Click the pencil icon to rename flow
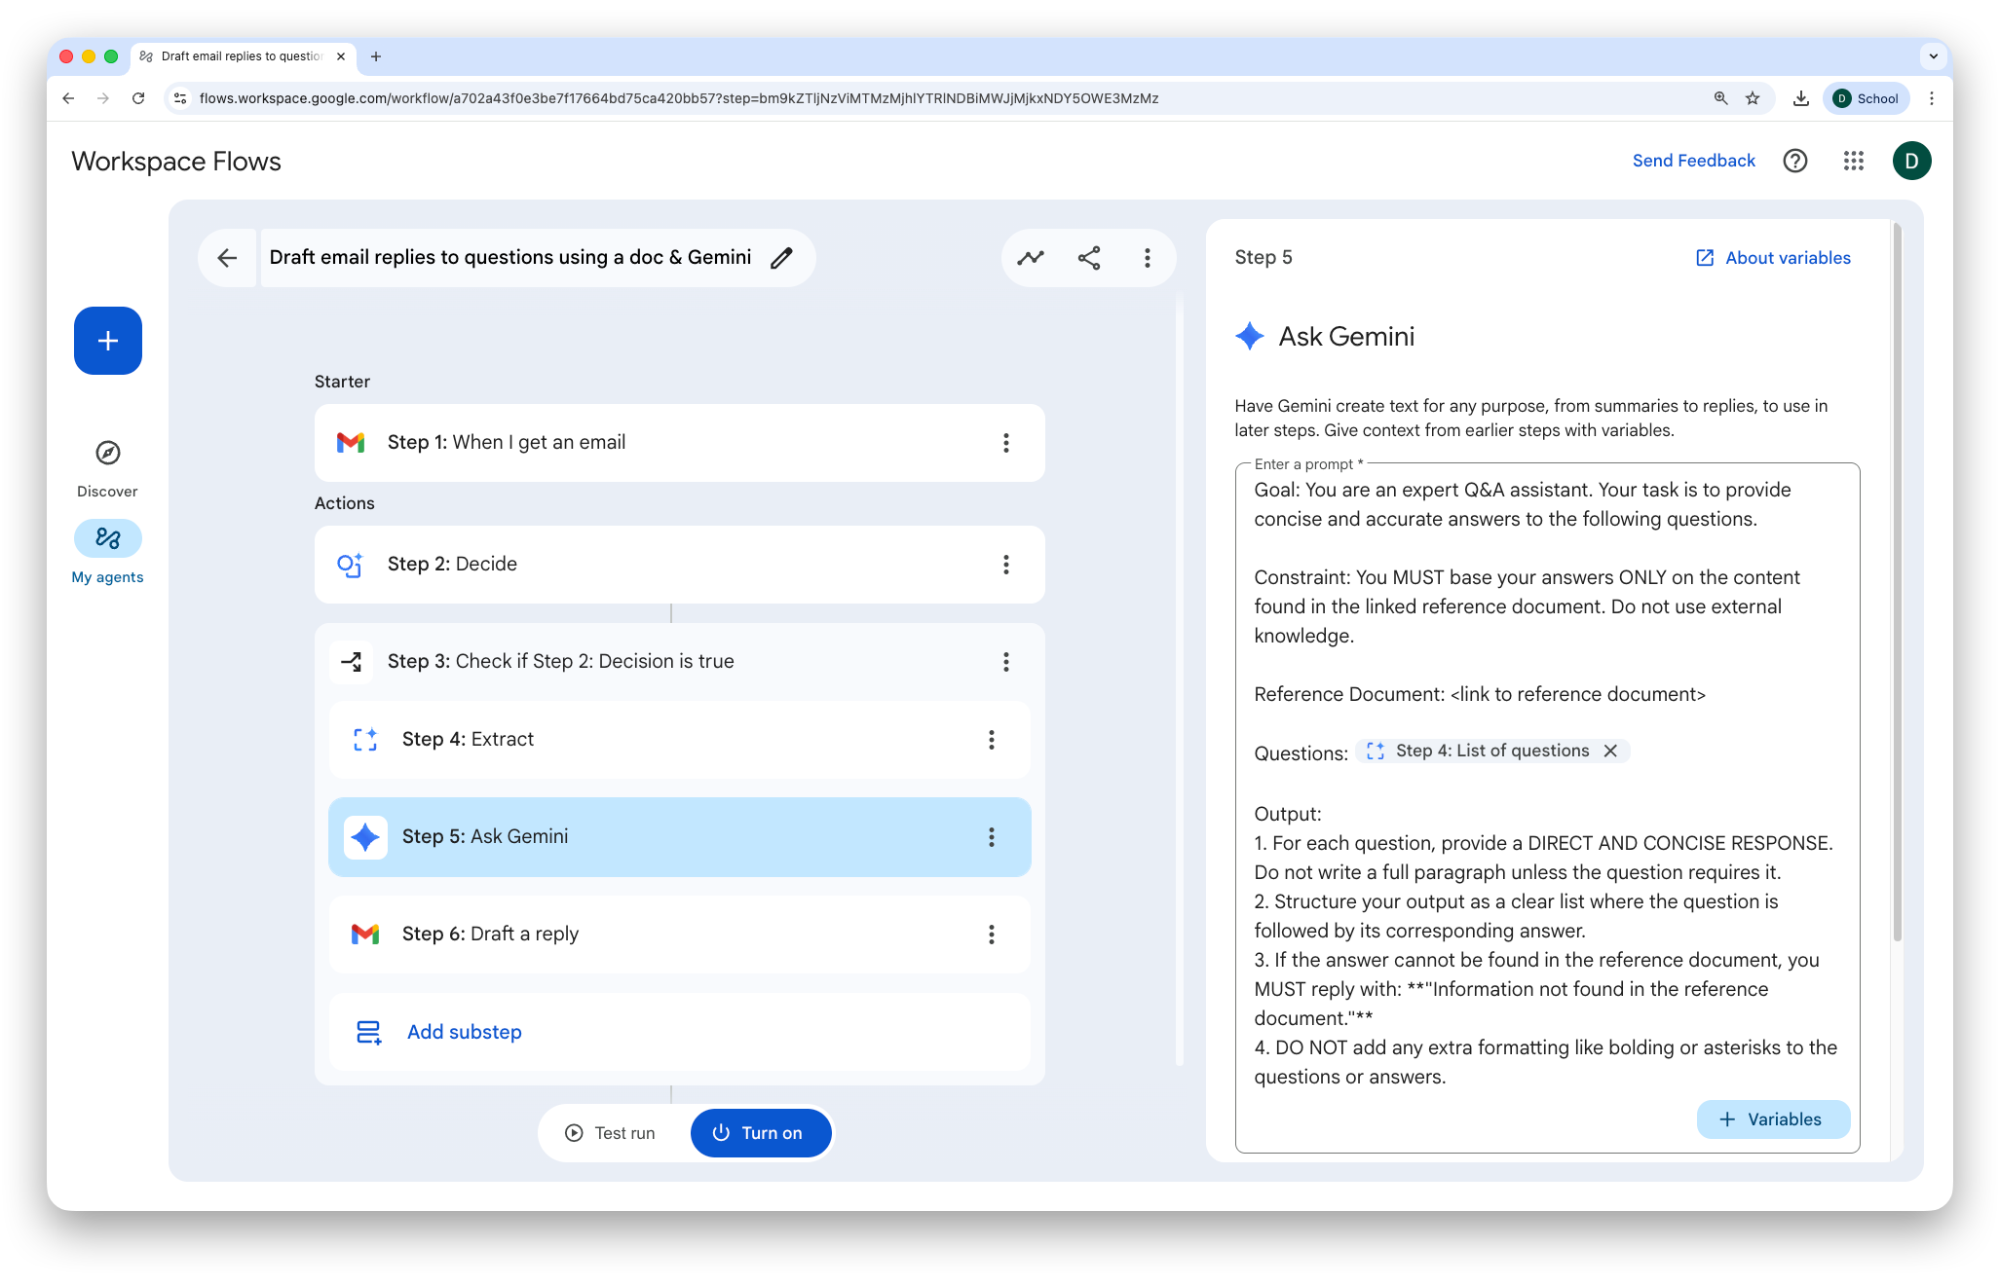This screenshot has width=1999, height=1284. coord(781,258)
